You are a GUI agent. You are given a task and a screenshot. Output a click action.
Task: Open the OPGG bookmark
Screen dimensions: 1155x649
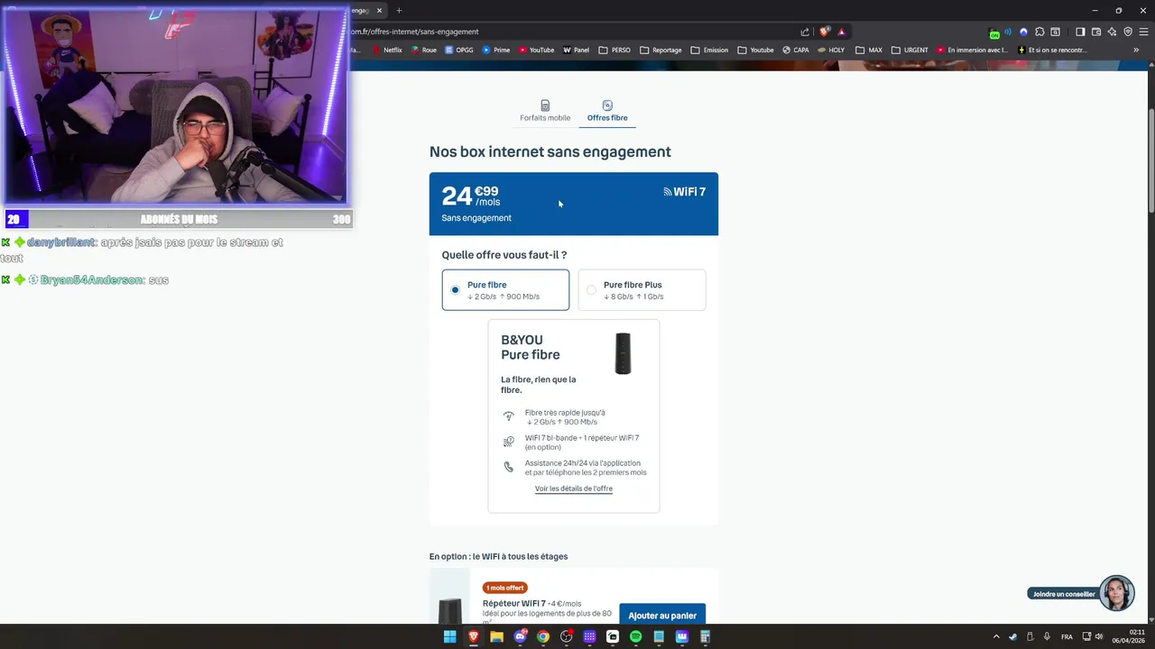(x=458, y=50)
